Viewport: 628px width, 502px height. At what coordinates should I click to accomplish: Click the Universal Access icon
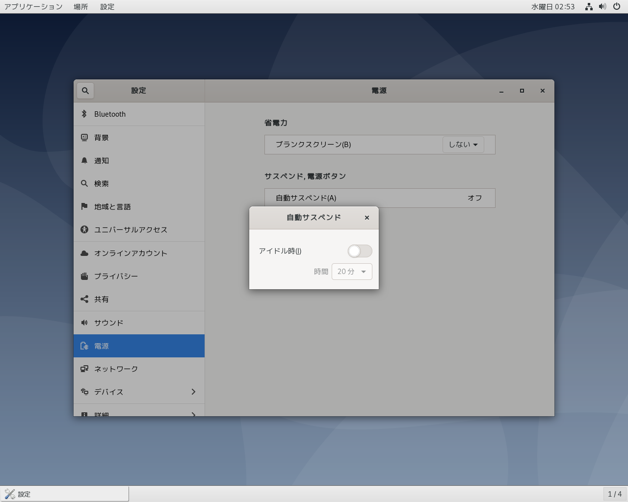(84, 229)
